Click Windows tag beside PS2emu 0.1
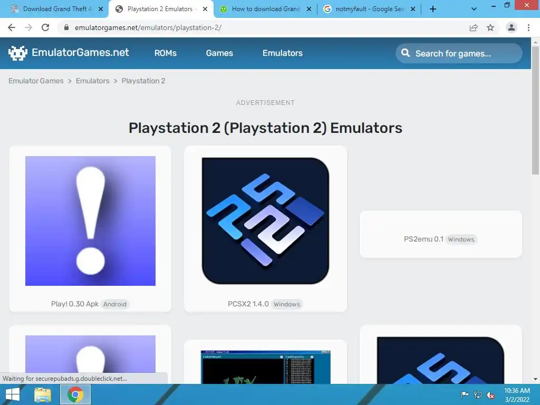540x405 pixels. [461, 239]
